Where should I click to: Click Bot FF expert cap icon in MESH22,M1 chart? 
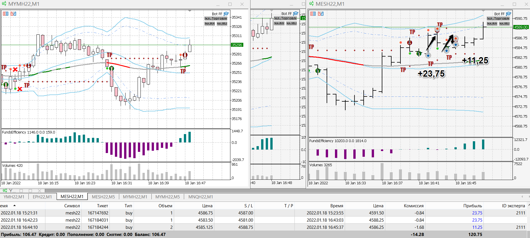click(508, 14)
